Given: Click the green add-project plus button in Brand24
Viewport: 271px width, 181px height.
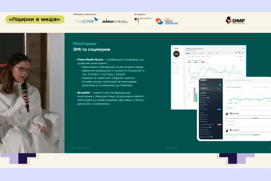Looking at the screenshot, I should [220, 85].
